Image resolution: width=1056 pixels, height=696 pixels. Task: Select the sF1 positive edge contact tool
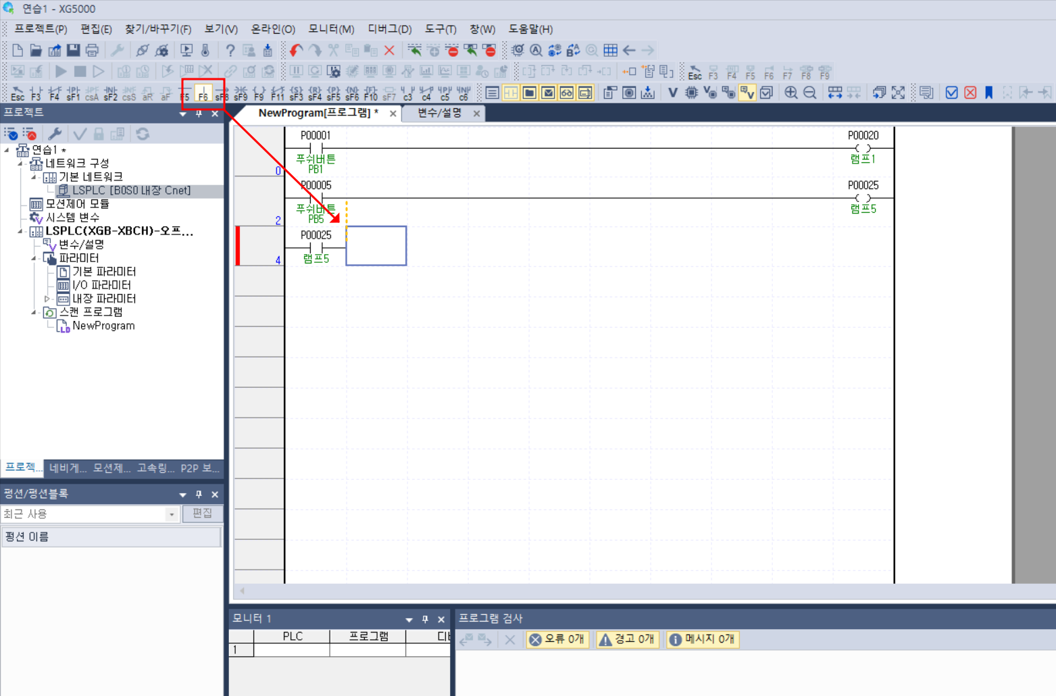(x=73, y=93)
